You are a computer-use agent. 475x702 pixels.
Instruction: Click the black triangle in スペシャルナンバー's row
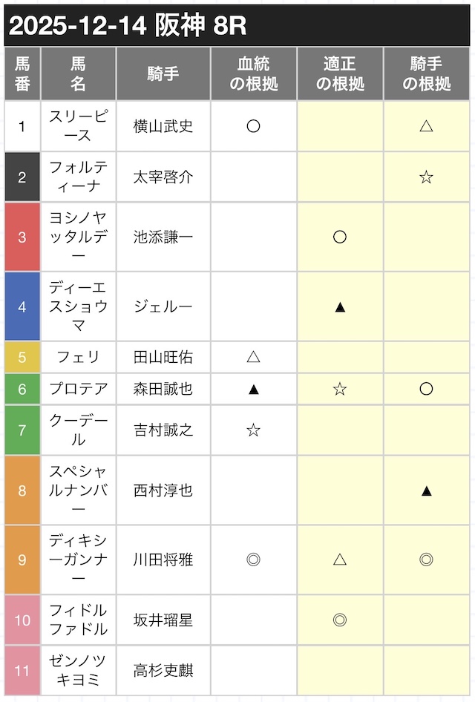coord(426,490)
